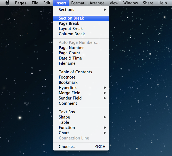The height and width of the screenshot is (156, 172).
Task: Expand the Shape submenu
Action: [x=81, y=117]
